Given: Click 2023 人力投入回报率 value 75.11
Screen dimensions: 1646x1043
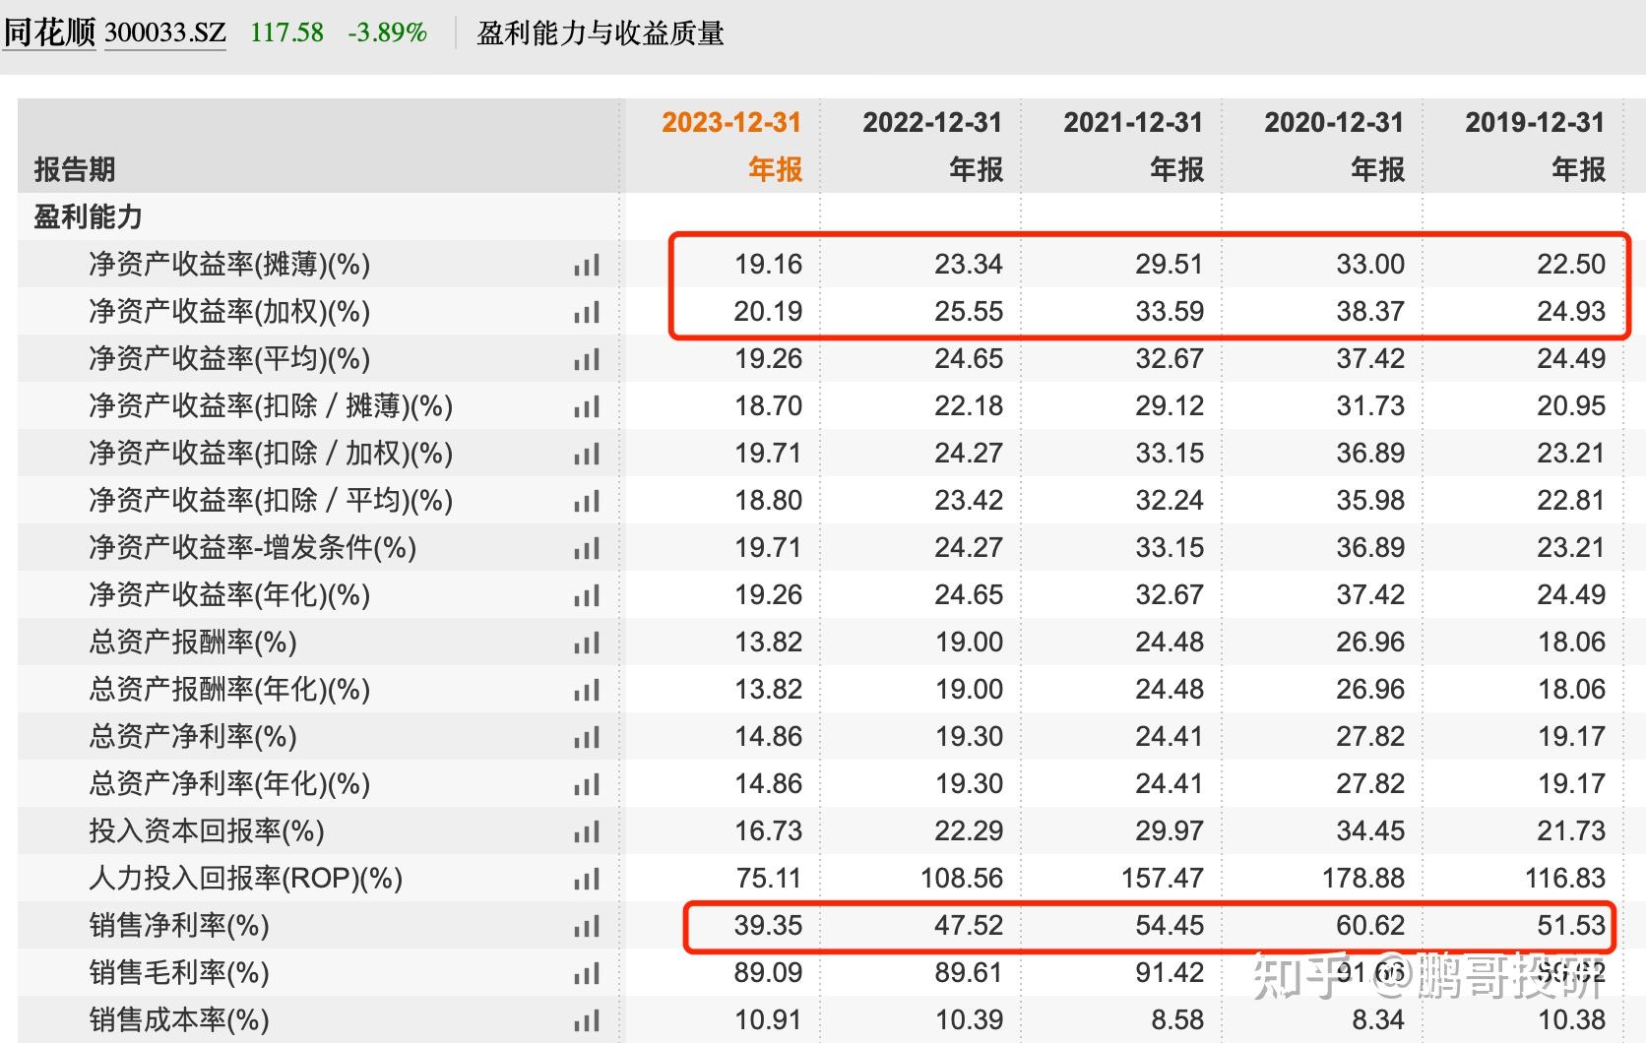Looking at the screenshot, I should coord(769,879).
